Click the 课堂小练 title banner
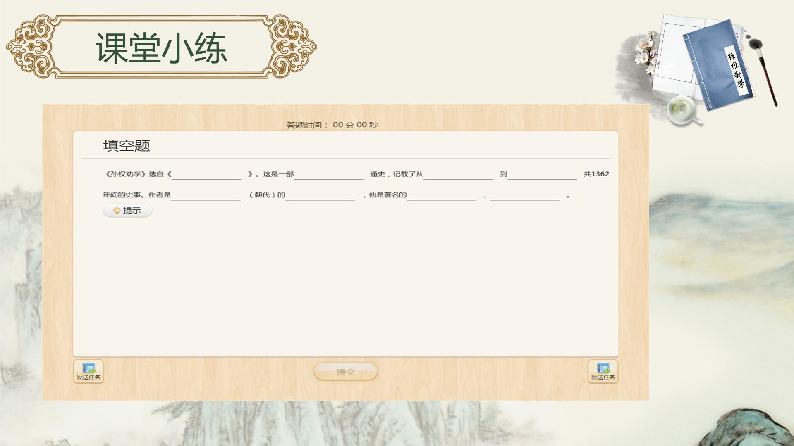794x446 pixels. click(161, 47)
